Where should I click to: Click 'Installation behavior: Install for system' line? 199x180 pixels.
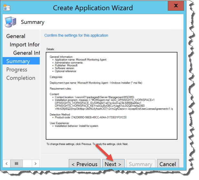(x=77, y=126)
